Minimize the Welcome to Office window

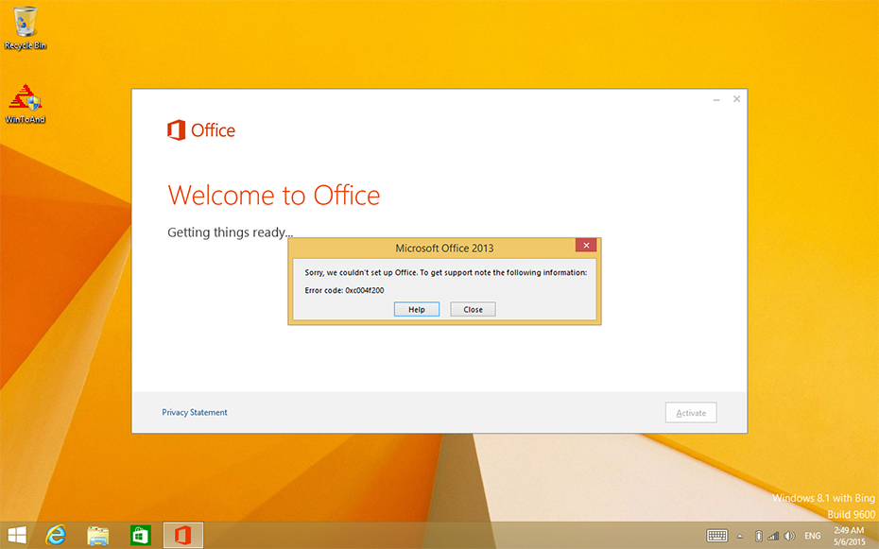(717, 99)
